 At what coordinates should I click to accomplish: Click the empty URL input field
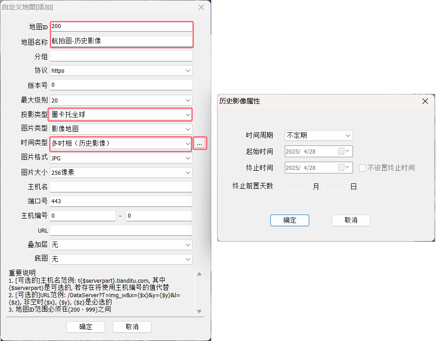click(x=121, y=230)
